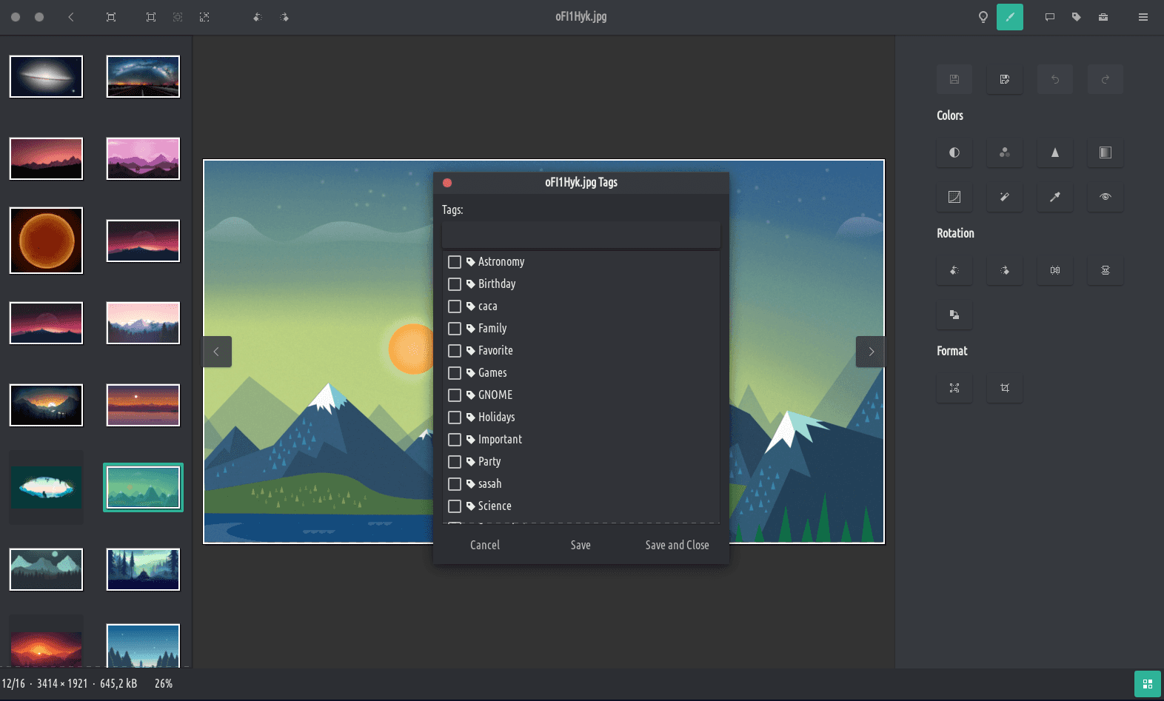Toggle the edit tools panel brush button
Viewport: 1164px width, 701px height.
tap(1009, 17)
